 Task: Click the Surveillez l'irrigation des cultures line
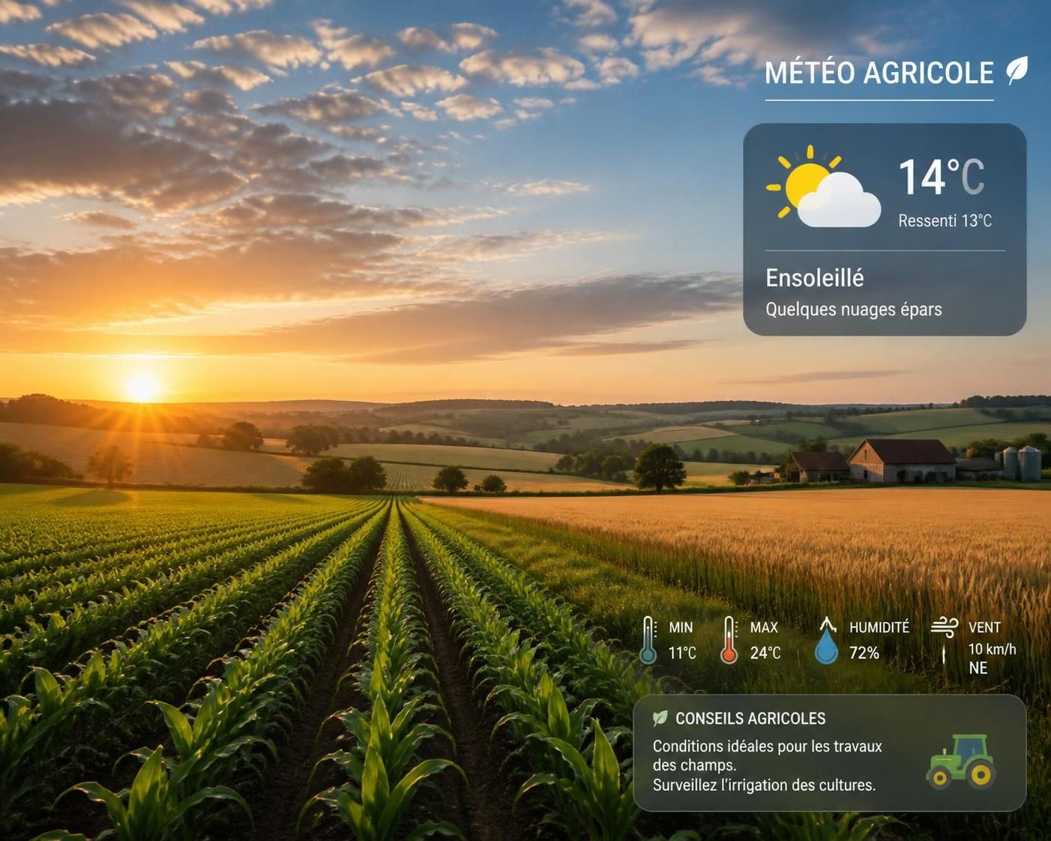(x=764, y=785)
